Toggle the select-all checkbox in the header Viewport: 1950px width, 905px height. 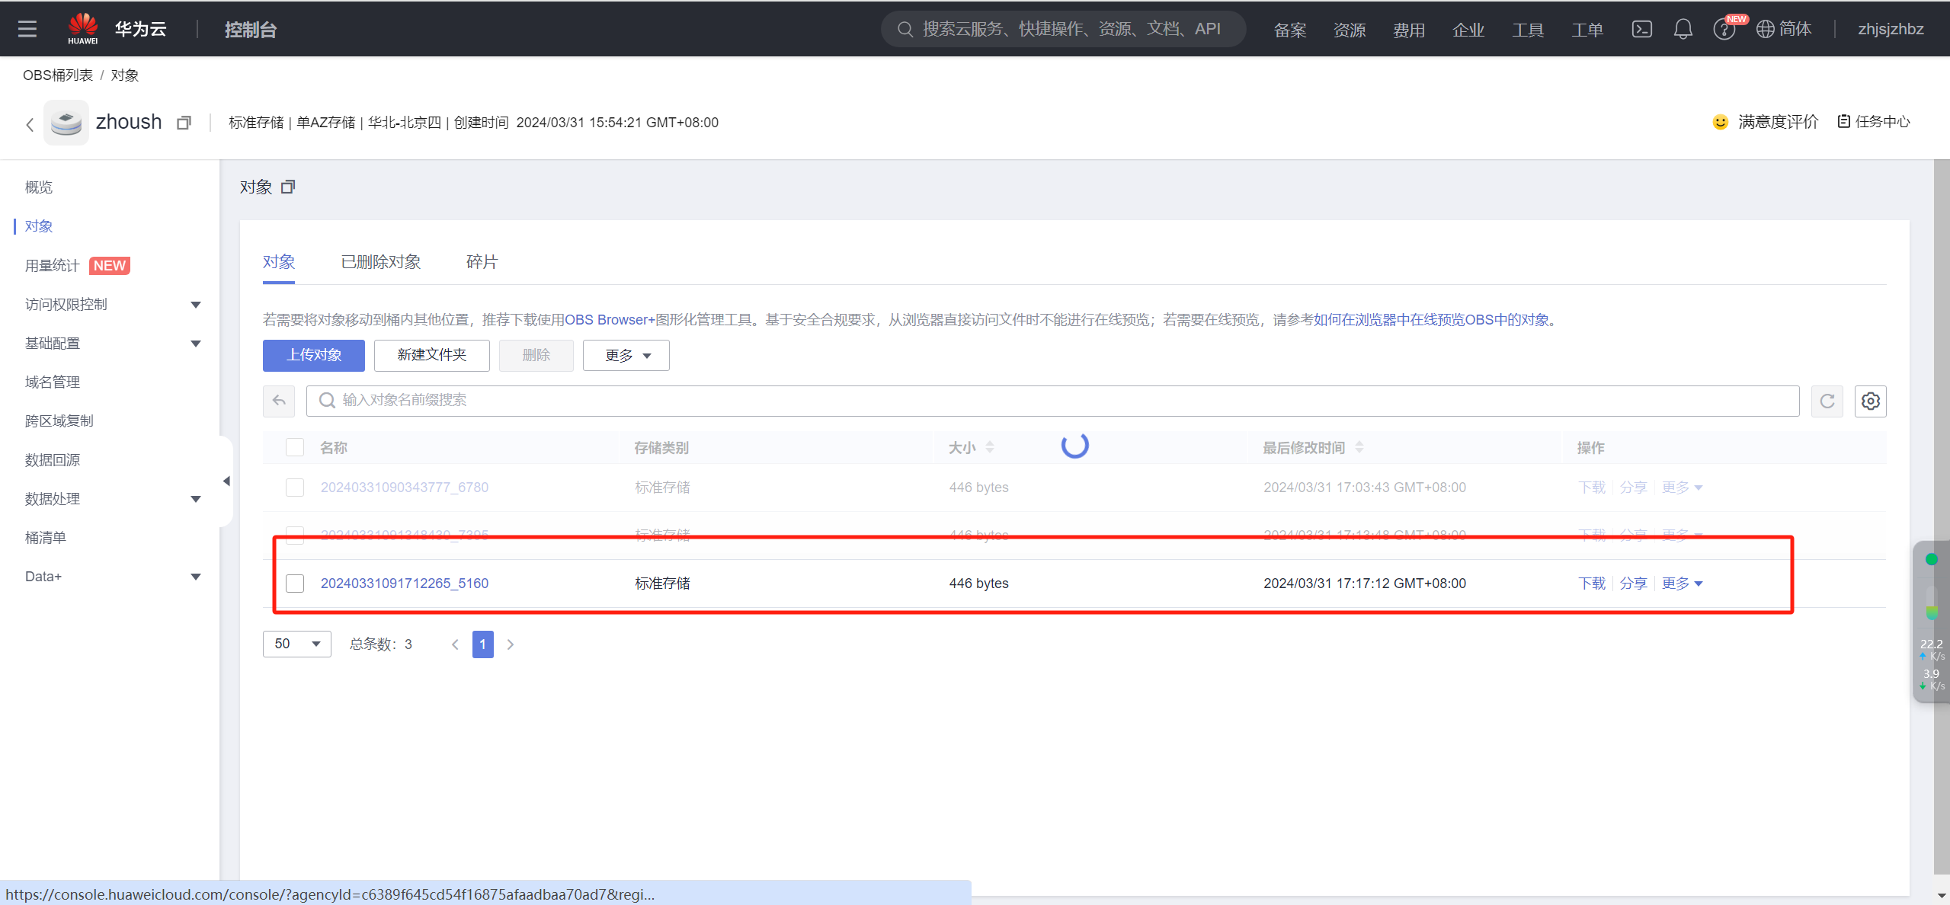(295, 447)
